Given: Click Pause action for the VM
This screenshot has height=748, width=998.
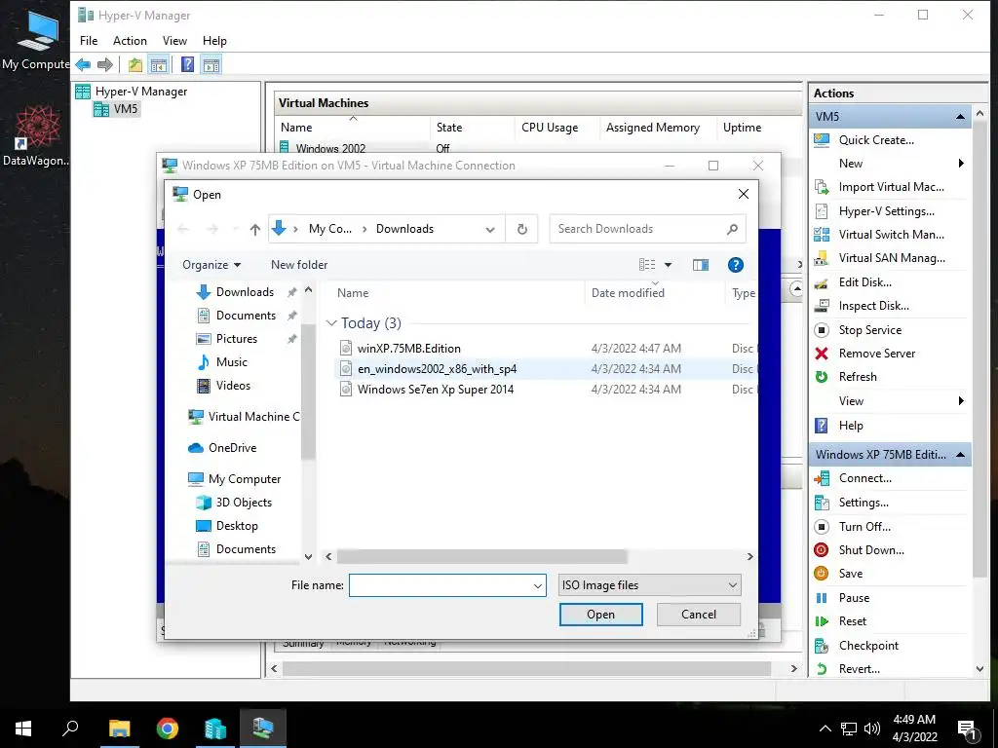Looking at the screenshot, I should (x=854, y=598).
